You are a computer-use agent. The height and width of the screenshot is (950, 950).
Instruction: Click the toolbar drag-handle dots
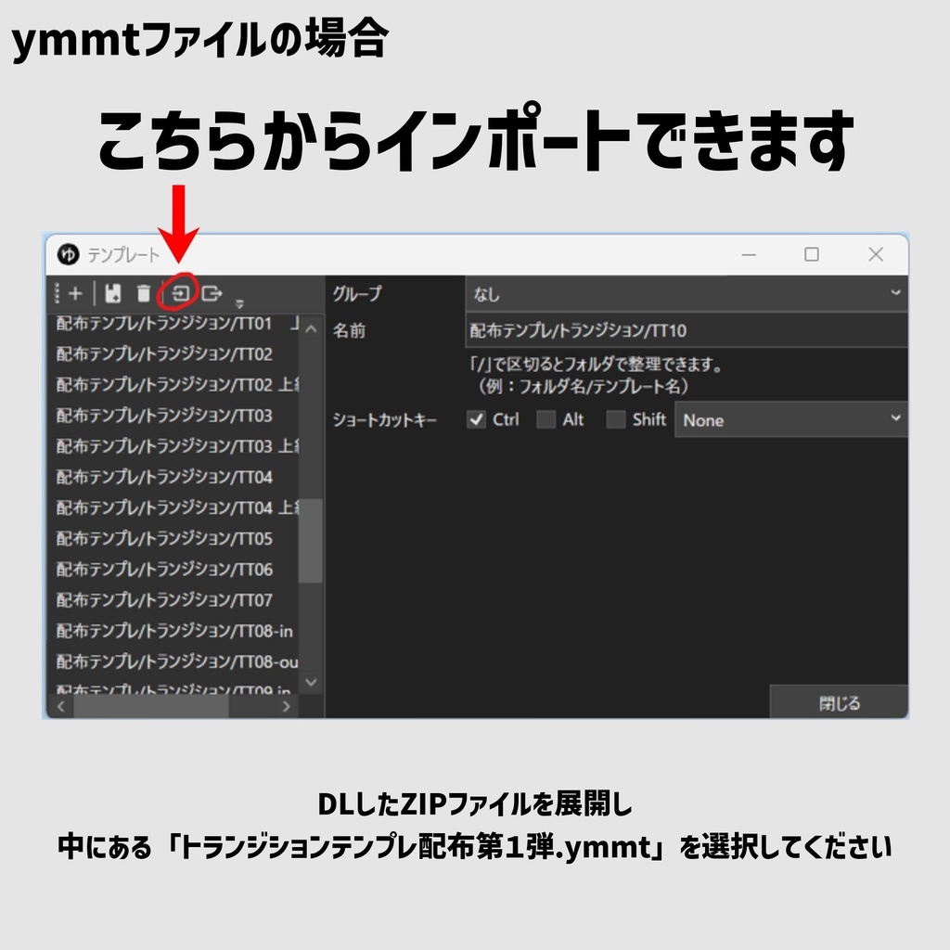57,293
